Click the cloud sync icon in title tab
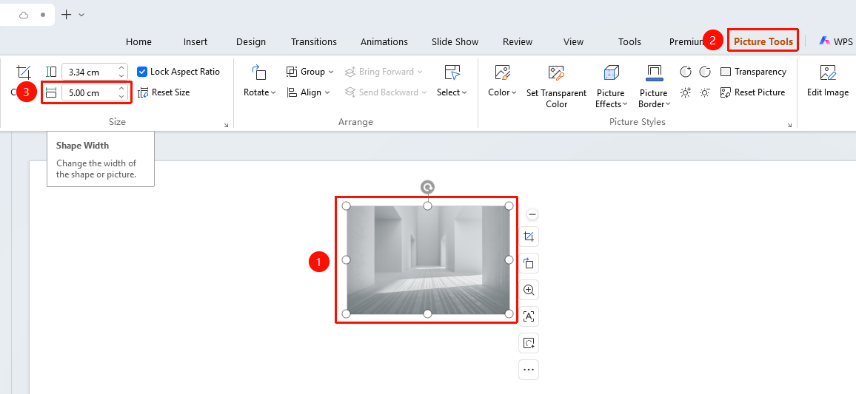Image resolution: width=856 pixels, height=394 pixels. pos(24,16)
